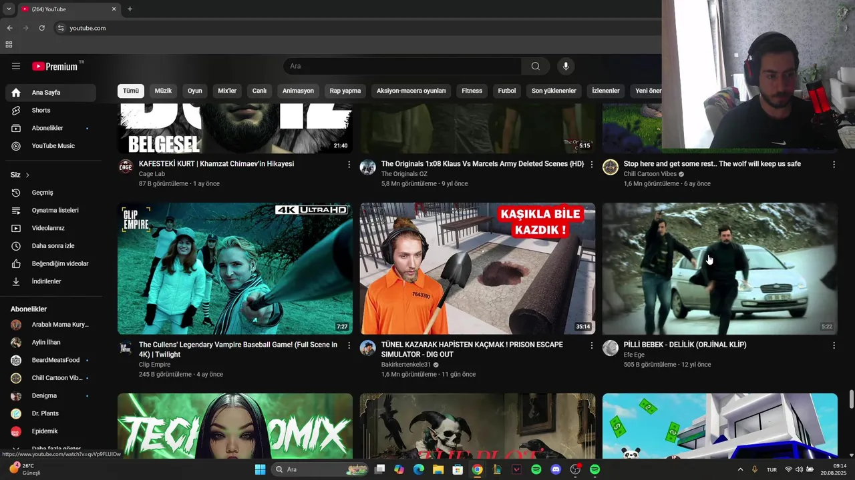Select Son yüklenenler filter chip
Screen dimensions: 855x480
(x=554, y=91)
